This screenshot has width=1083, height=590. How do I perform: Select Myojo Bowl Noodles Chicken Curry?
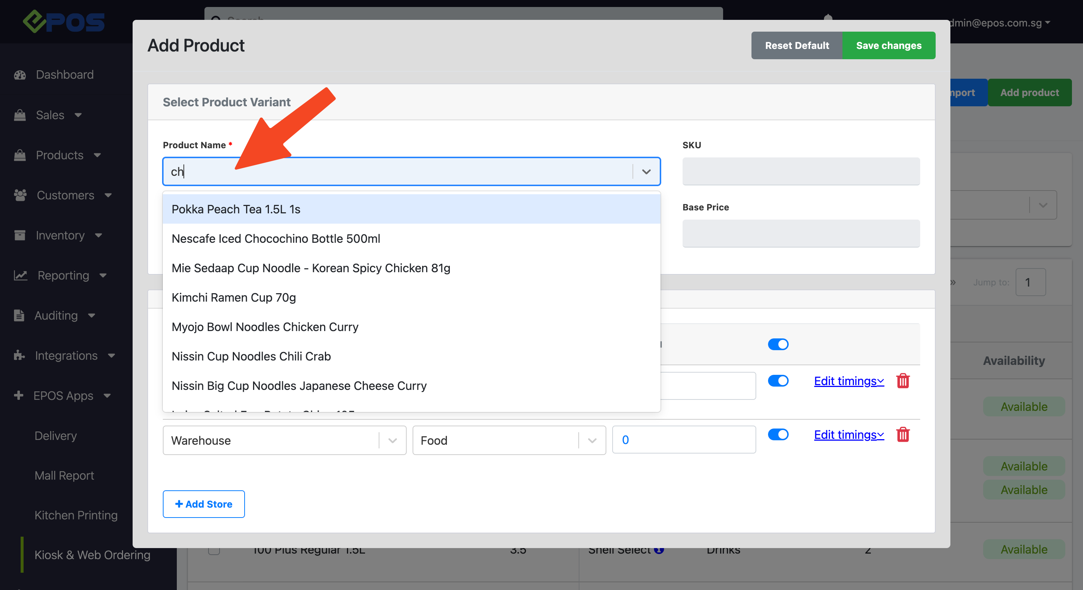[x=411, y=327]
